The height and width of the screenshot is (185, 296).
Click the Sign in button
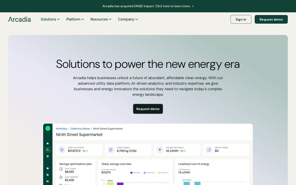241,19
